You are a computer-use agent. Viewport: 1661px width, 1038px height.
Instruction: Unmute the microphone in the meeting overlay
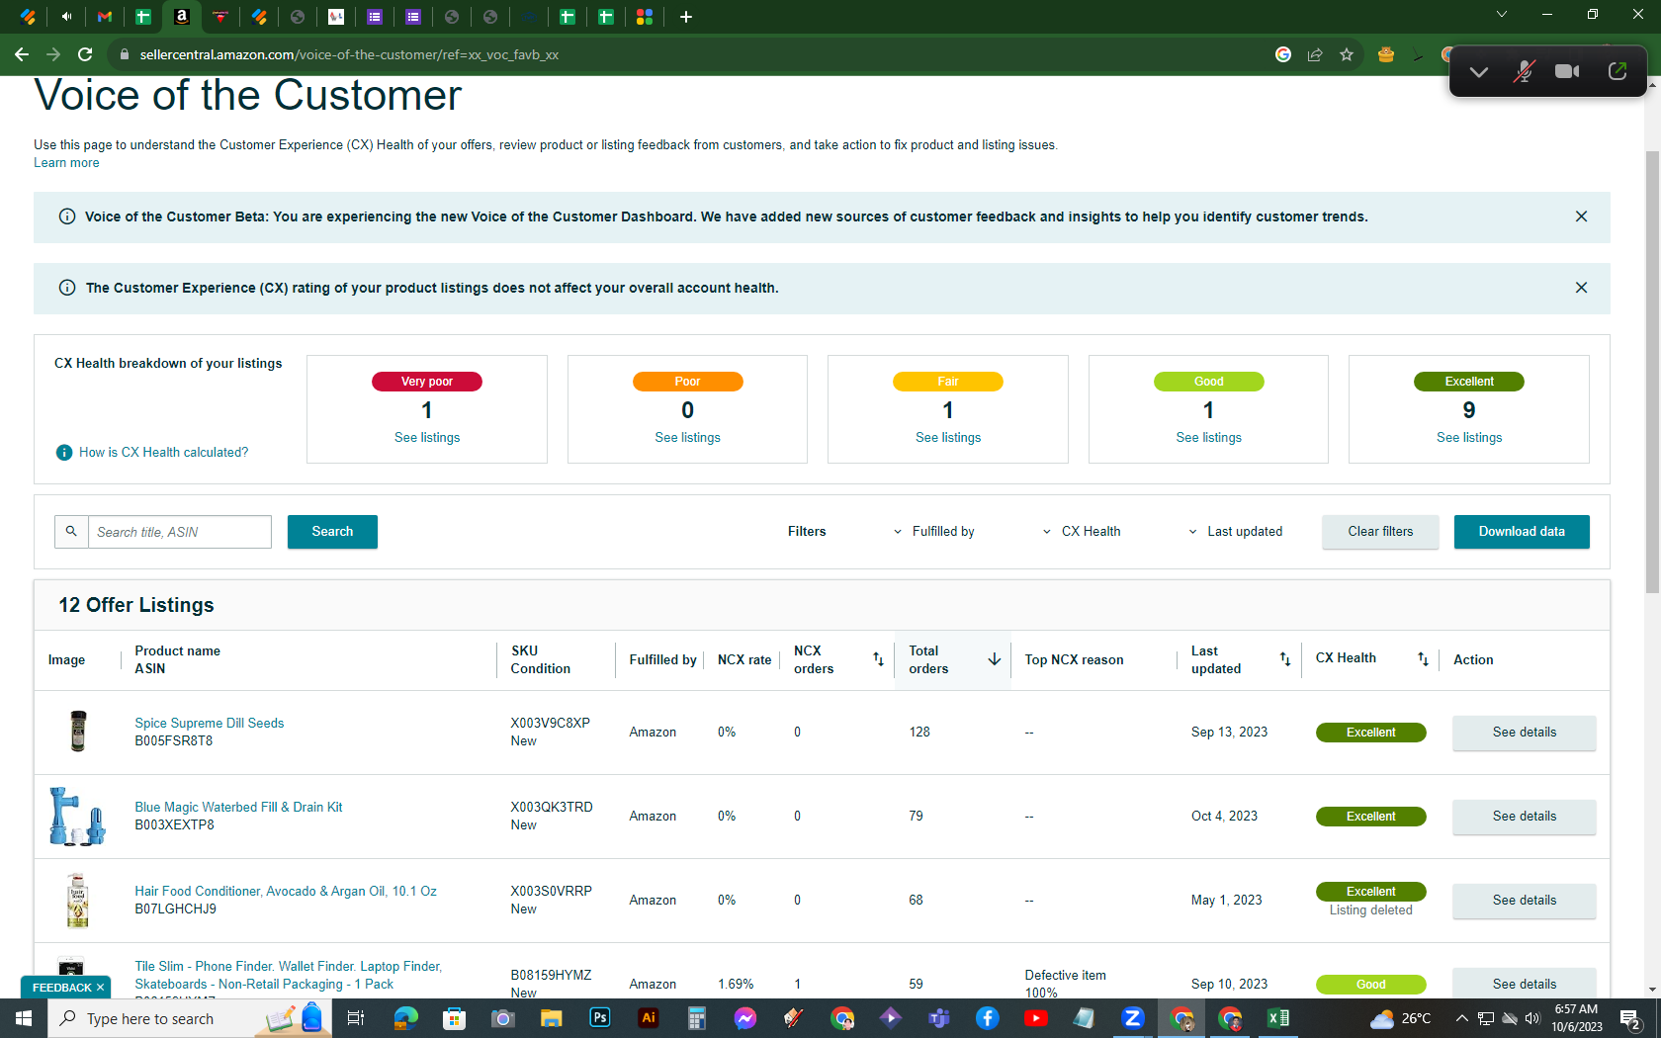pos(1524,71)
